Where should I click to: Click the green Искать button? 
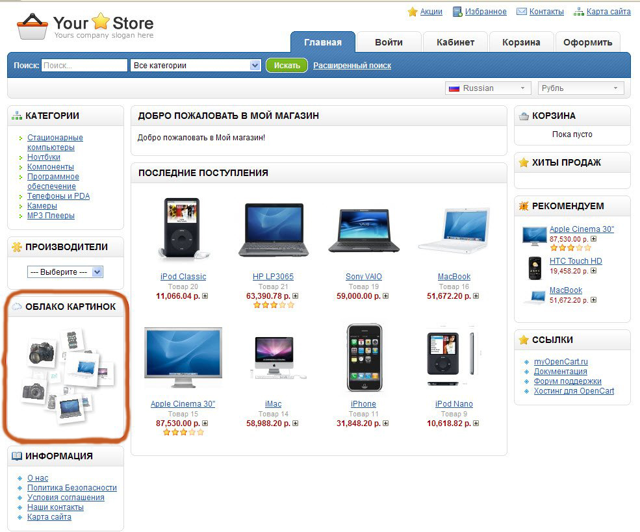pyautogui.click(x=287, y=65)
